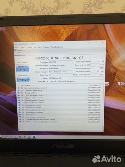Click the power-on count value 2511 раз
Image resolution: width=125 pixels, height=167 pixels.
pos(97,71)
